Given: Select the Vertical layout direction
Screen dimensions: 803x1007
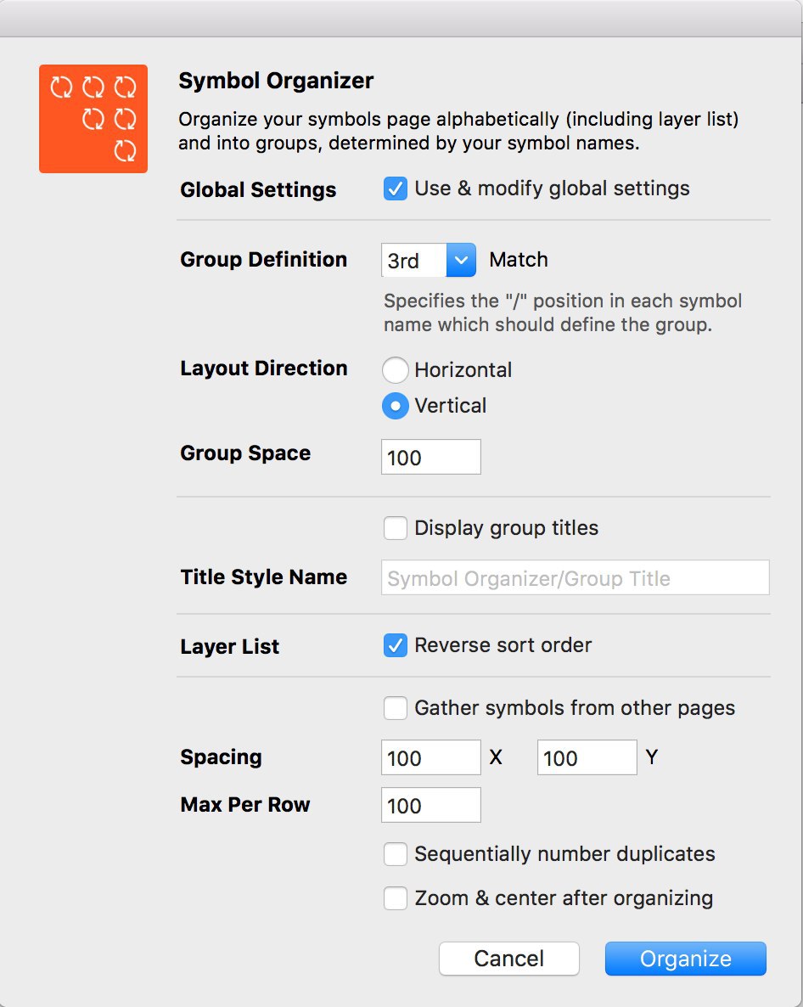Looking at the screenshot, I should 396,406.
